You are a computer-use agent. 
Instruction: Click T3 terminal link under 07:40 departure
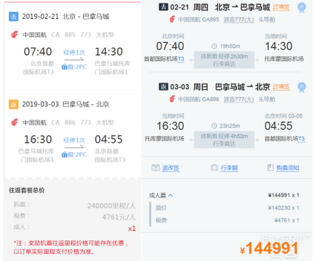pyautogui.click(x=181, y=59)
